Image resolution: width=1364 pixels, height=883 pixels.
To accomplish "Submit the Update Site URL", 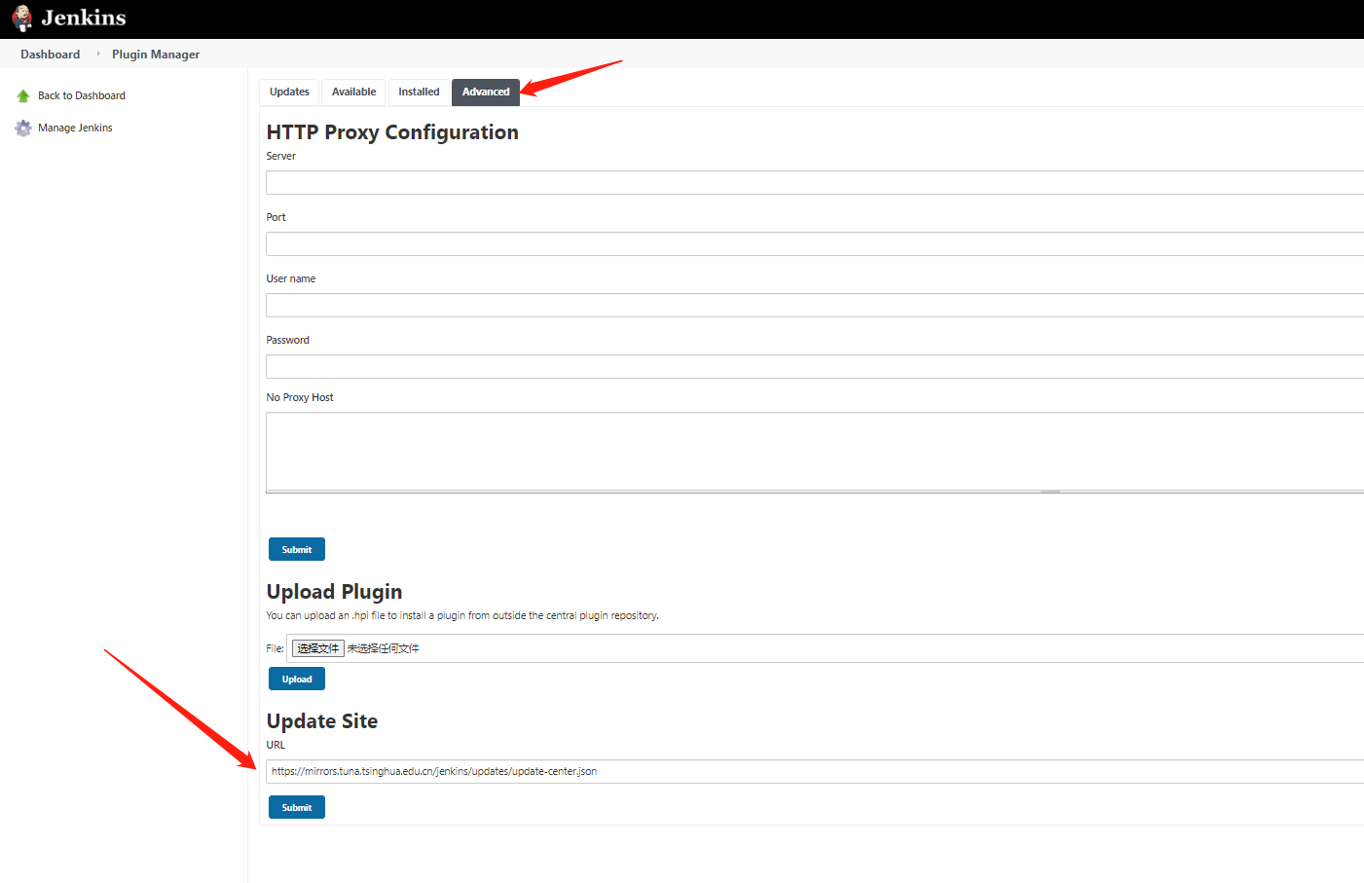I will 297,807.
